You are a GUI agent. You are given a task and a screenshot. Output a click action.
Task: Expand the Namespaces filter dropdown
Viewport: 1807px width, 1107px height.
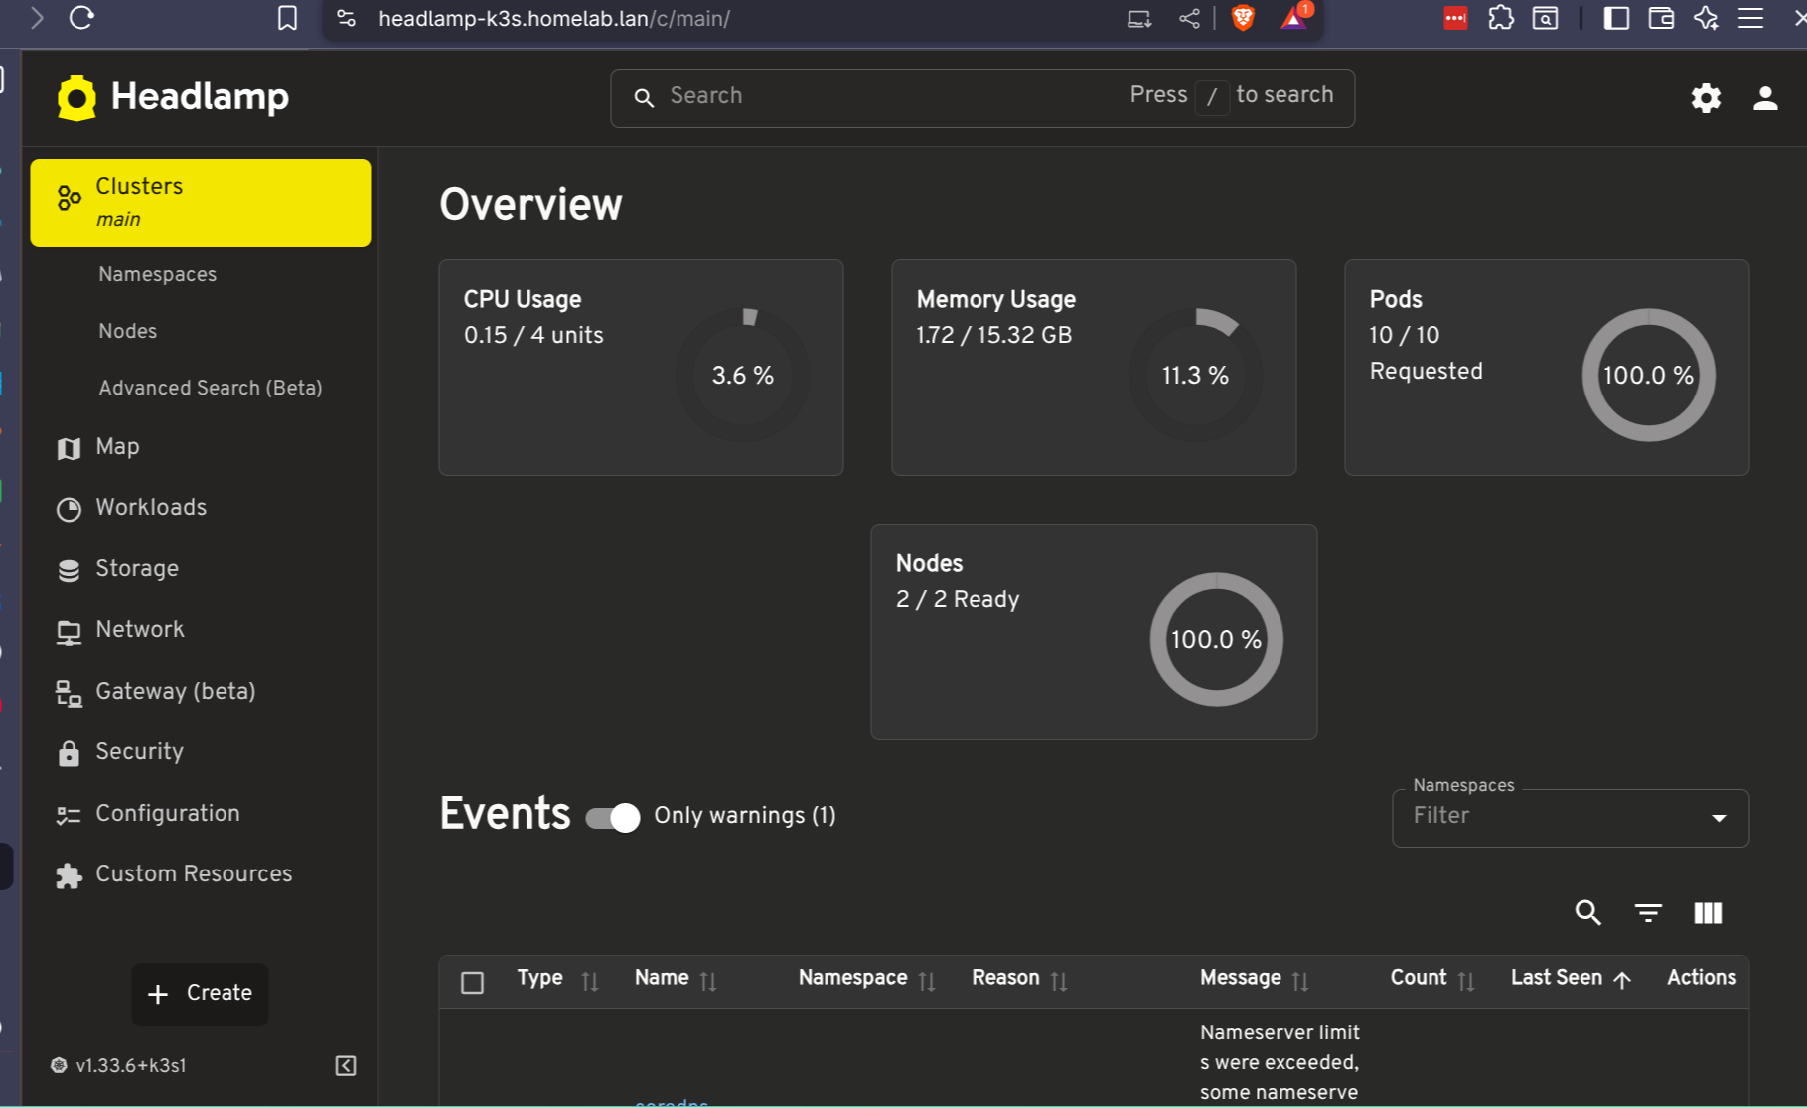coord(1718,818)
